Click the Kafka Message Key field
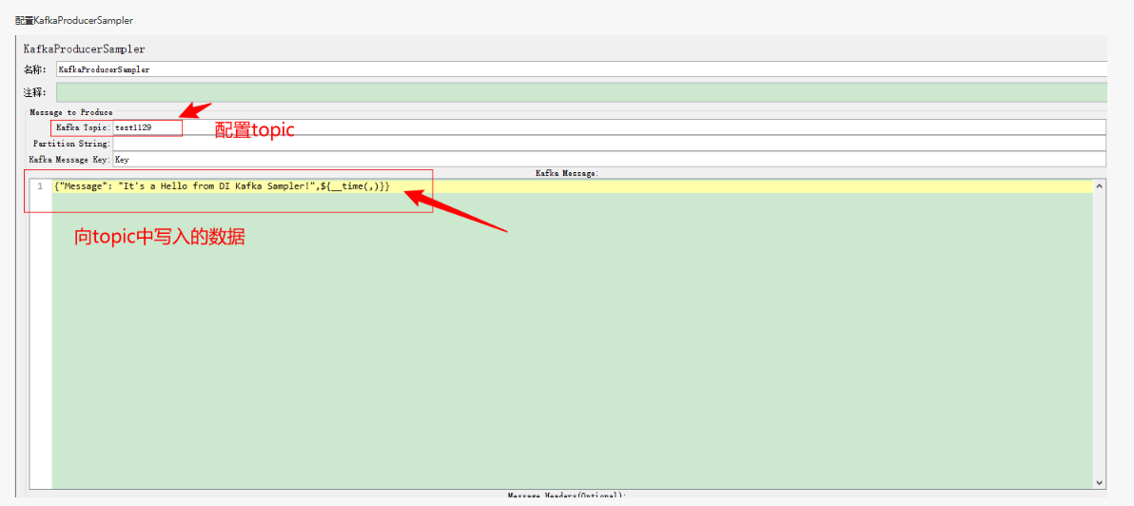Screen dimensions: 1134x506 [610, 159]
